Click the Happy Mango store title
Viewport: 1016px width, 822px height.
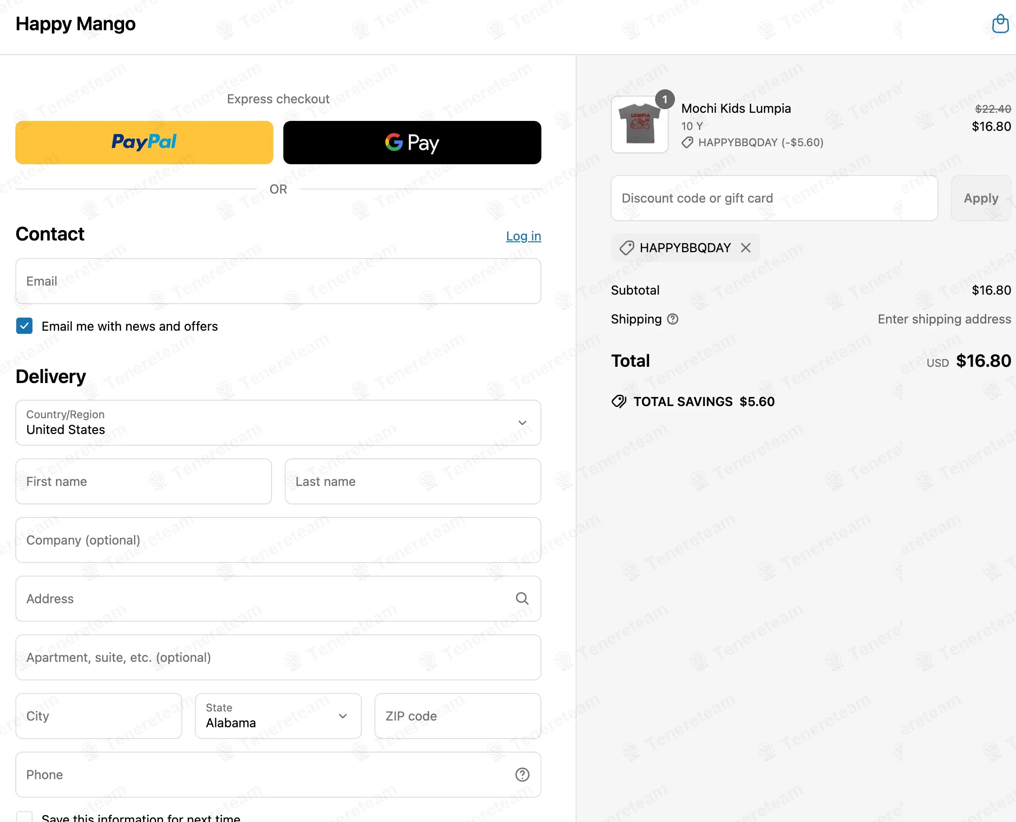tap(76, 23)
